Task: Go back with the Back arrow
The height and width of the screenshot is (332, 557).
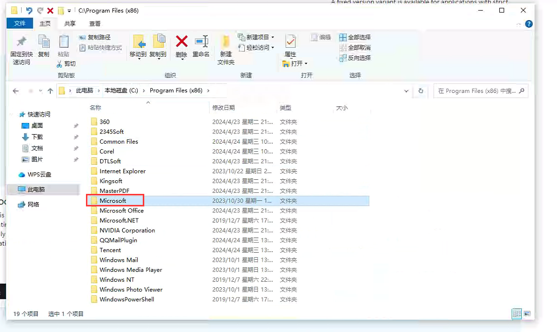Action: pyautogui.click(x=16, y=91)
